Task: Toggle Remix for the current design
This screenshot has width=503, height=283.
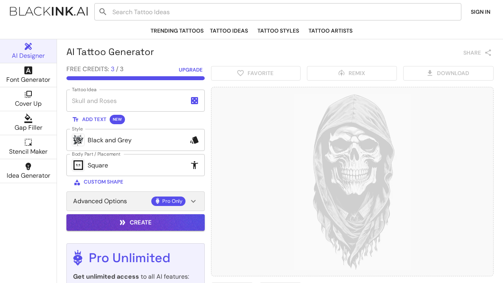Action: 351,73
